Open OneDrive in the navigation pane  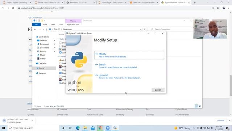42,63
